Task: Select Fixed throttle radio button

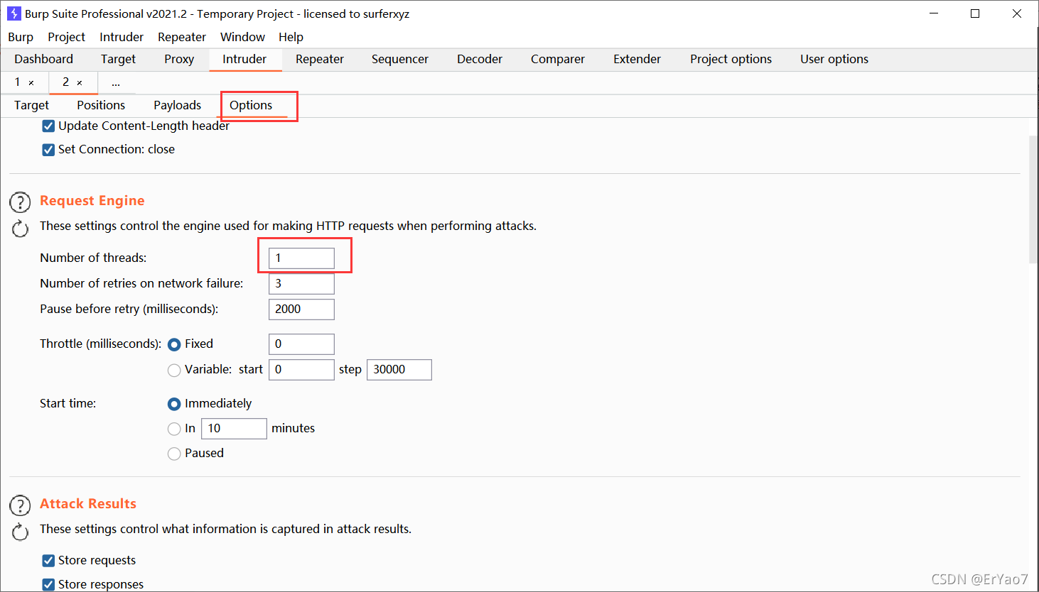Action: [x=174, y=345]
